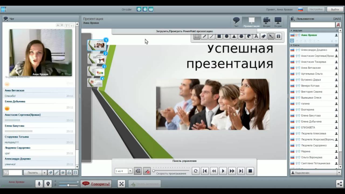Open the Послать send options arrow
Image resolution: width=345 pixels, height=194 pixels.
44,172
